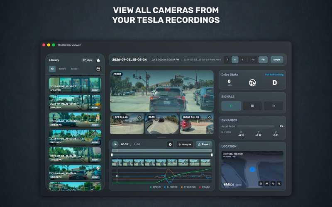Image resolution: width=332 pixels, height=207 pixels.
Task: Click the G-Force X value -0.12
Action: click(x=241, y=135)
